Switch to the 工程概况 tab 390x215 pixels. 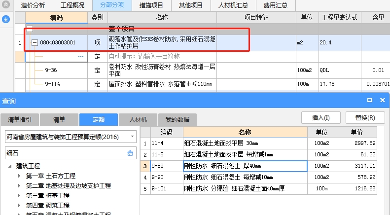click(72, 5)
